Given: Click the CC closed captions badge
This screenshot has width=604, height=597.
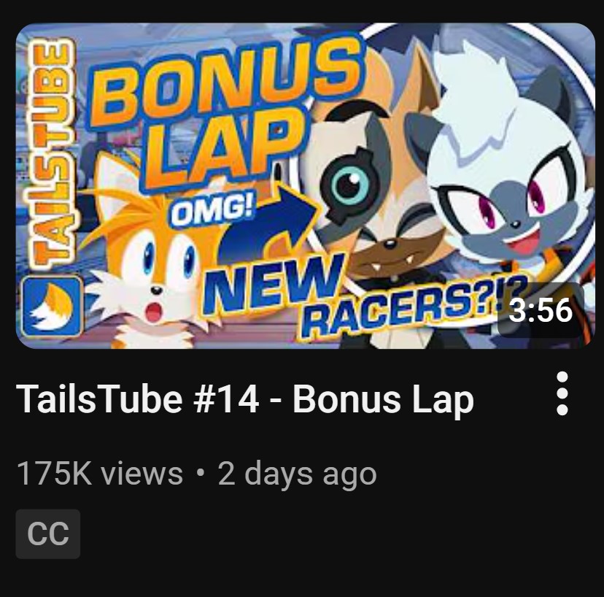Looking at the screenshot, I should pyautogui.click(x=47, y=534).
